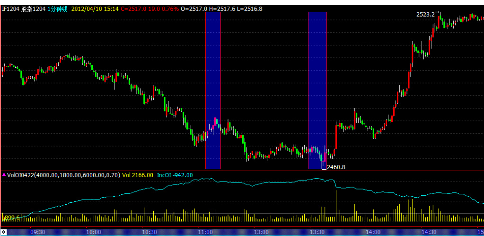Click the 1分钟线 period label
Screen dimensions: 484x236
[x=58, y=9]
